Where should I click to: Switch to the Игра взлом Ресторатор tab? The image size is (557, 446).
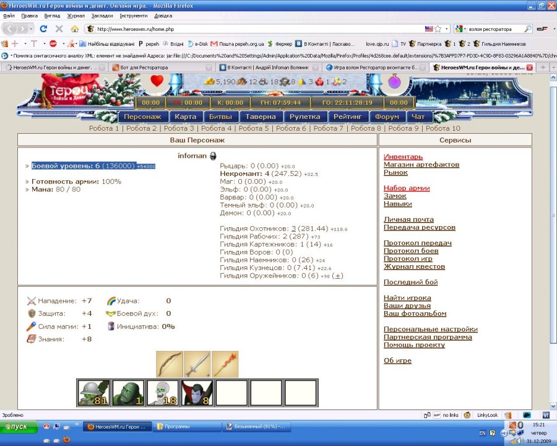[375, 68]
